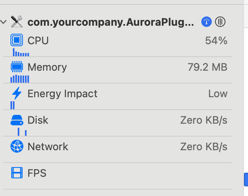Collapse the com.yourcompany.AuroraPlug process tree

[4, 22]
